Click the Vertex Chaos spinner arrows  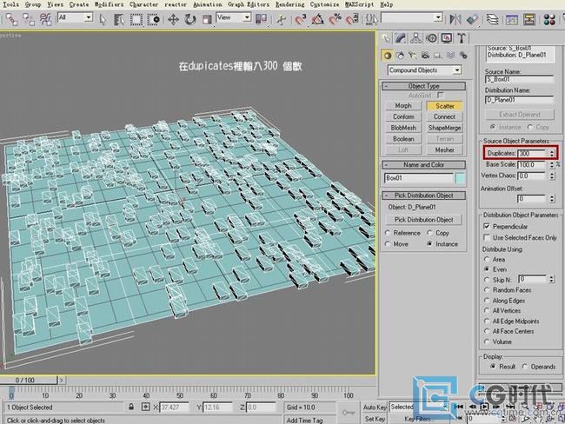click(552, 176)
